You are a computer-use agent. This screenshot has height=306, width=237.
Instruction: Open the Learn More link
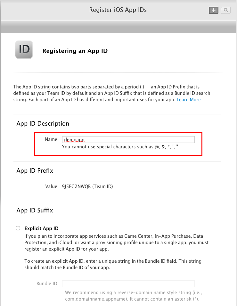pyautogui.click(x=189, y=100)
